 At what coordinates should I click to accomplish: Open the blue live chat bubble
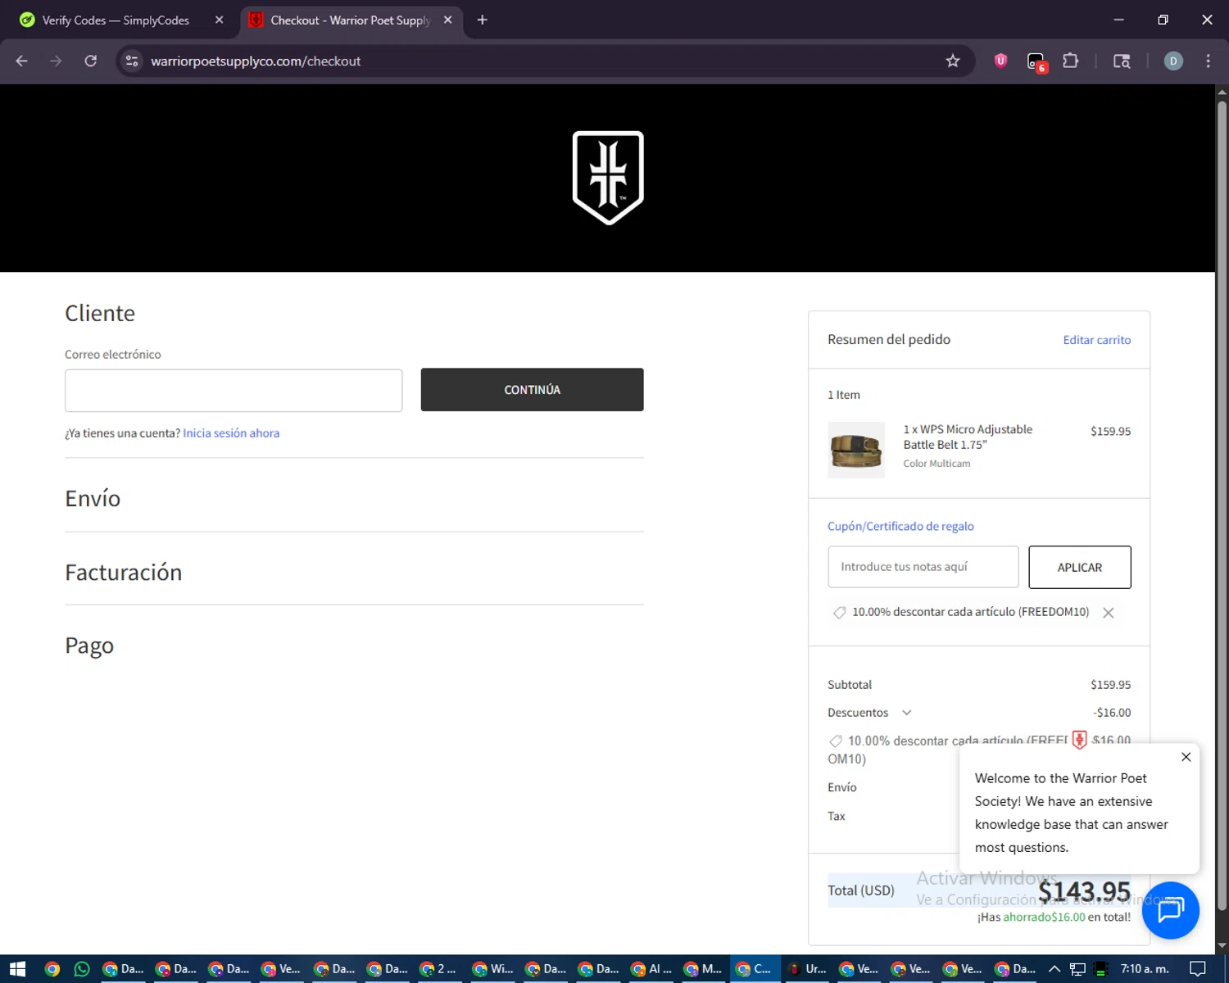pos(1170,910)
